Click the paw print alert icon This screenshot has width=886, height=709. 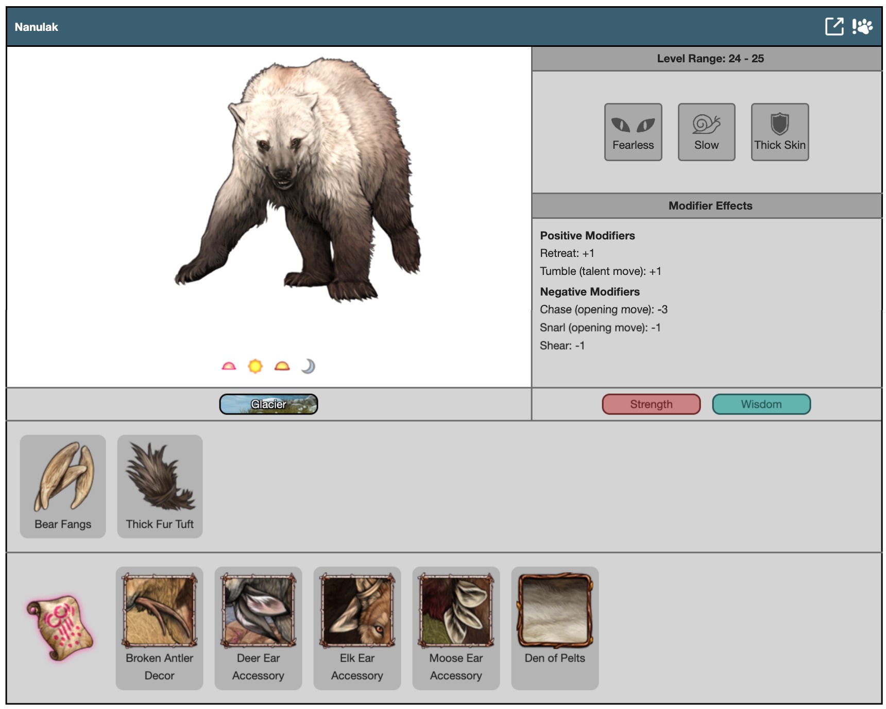[862, 26]
